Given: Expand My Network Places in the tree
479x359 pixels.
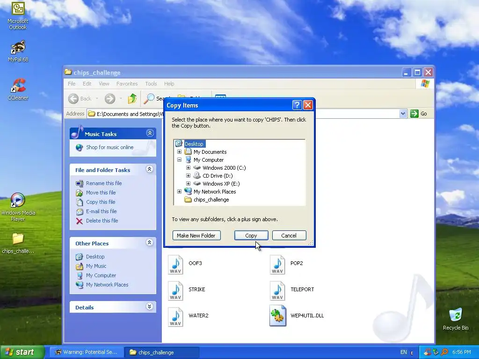Looking at the screenshot, I should pyautogui.click(x=179, y=191).
